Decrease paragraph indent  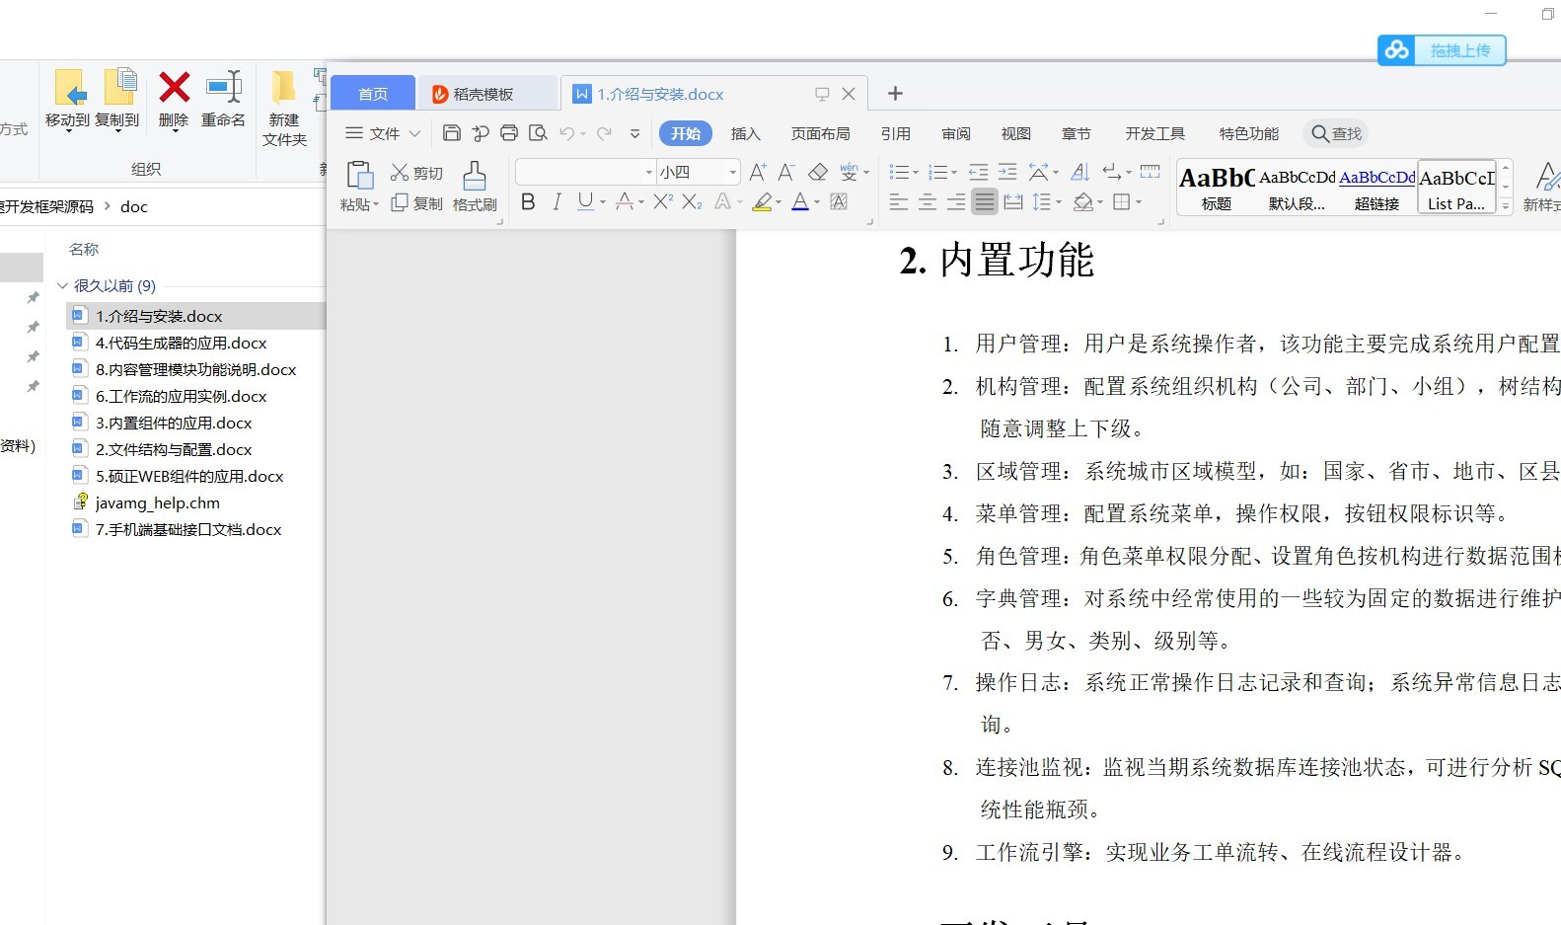(979, 172)
